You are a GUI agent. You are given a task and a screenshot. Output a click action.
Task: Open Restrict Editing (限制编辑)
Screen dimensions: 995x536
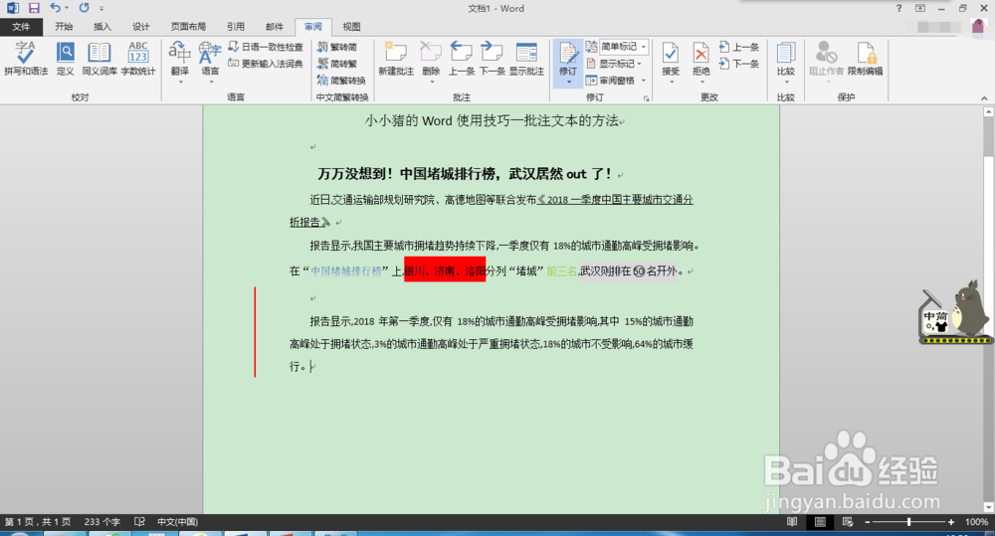865,59
